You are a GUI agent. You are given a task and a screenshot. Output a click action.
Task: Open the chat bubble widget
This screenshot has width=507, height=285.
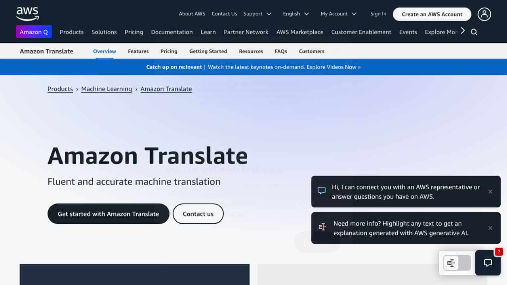[488, 263]
